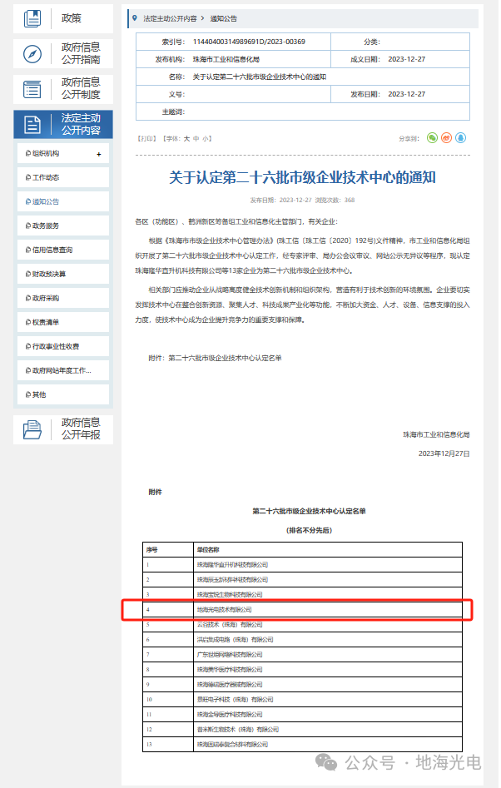
Task: Set font size to 小 (small)
Action: point(206,138)
